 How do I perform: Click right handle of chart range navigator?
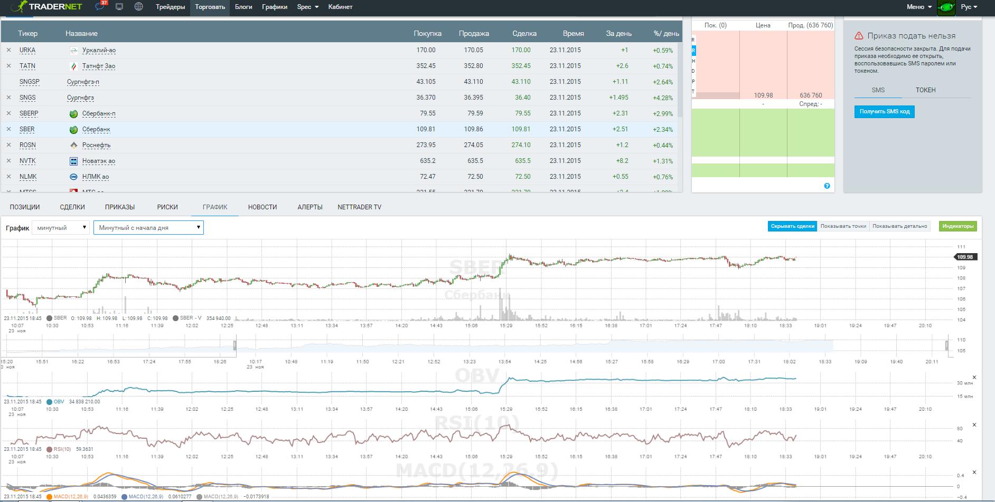(947, 346)
